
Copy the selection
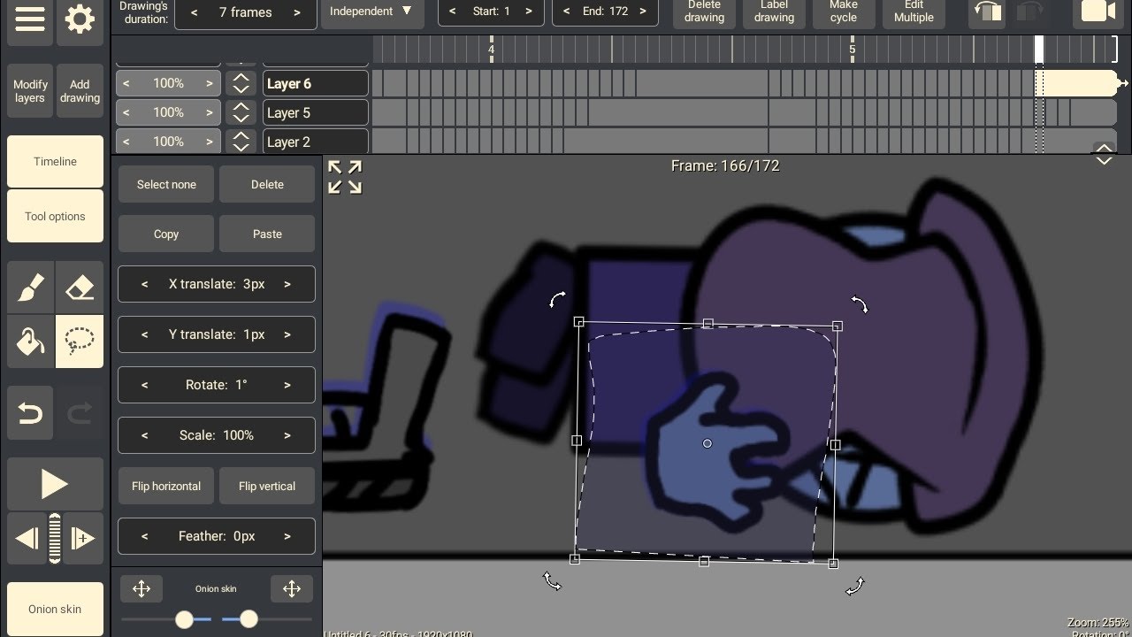click(x=166, y=234)
